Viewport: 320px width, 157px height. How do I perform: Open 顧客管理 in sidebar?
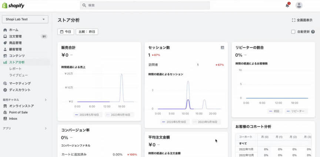click(x=15, y=49)
